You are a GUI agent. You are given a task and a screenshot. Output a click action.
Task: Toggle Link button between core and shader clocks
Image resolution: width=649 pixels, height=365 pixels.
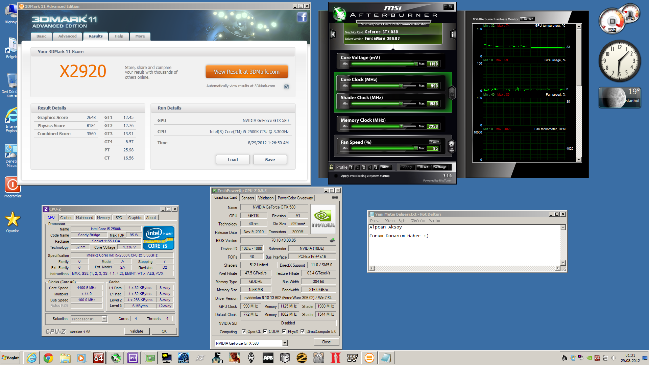tap(452, 93)
